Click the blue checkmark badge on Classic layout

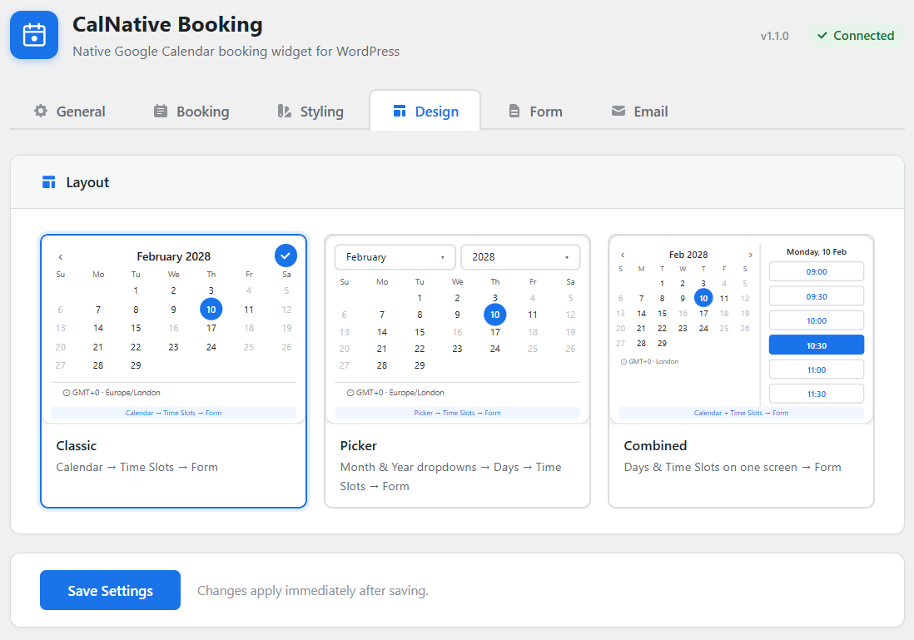pos(286,256)
